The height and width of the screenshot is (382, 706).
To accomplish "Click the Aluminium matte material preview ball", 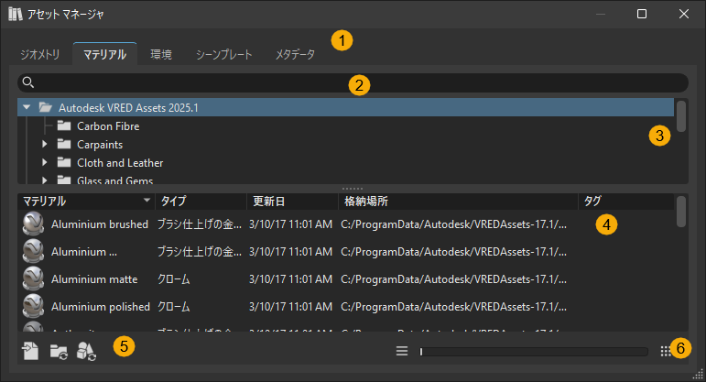I will pos(33,278).
